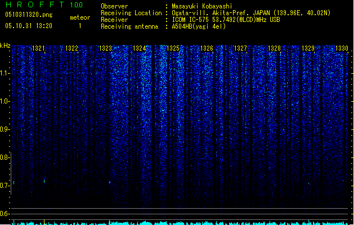Click antenna value A504HB(yagi 4el)
The image size is (354, 225).
(199, 26)
